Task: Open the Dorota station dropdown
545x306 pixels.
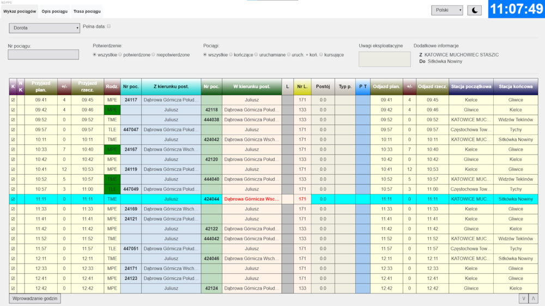Action: tap(44, 28)
